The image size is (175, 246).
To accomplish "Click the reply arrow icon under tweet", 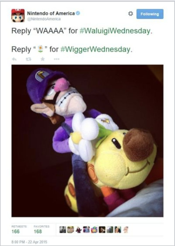I will [x=14, y=59].
